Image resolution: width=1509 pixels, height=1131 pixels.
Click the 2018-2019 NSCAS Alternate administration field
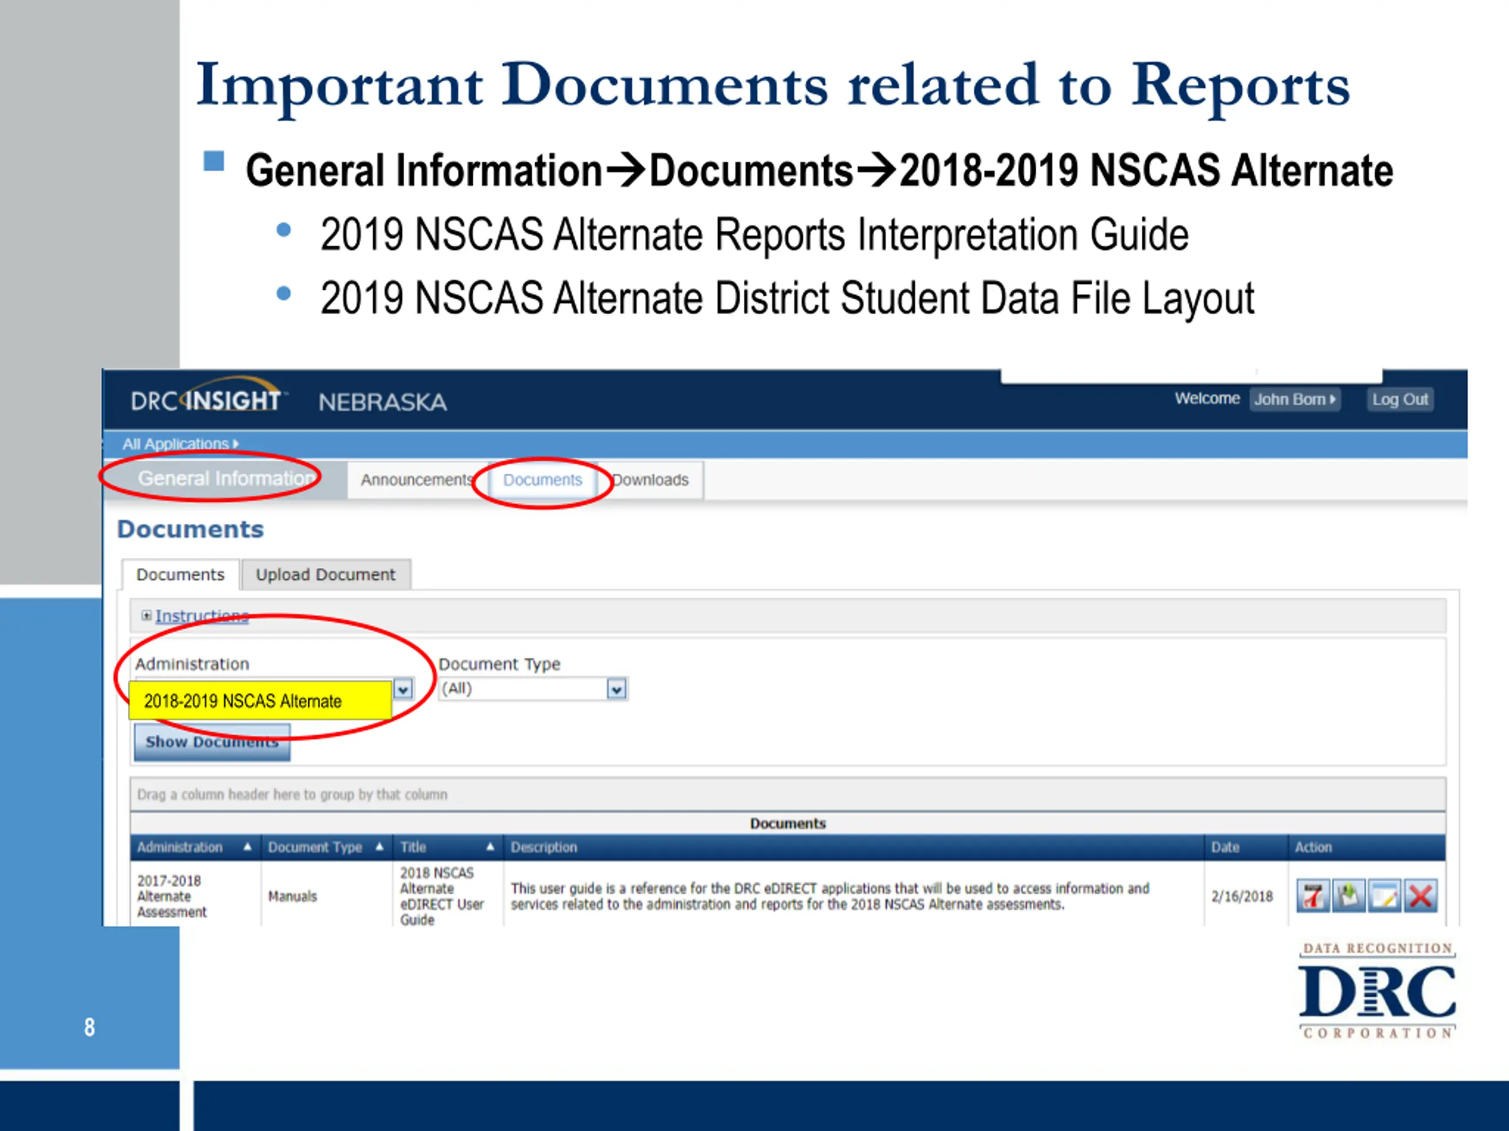tap(260, 701)
